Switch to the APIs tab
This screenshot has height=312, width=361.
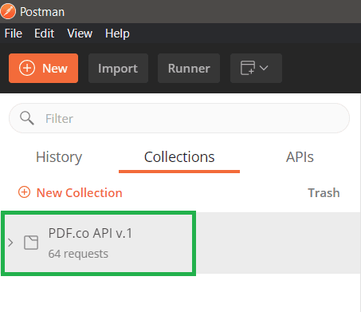300,157
